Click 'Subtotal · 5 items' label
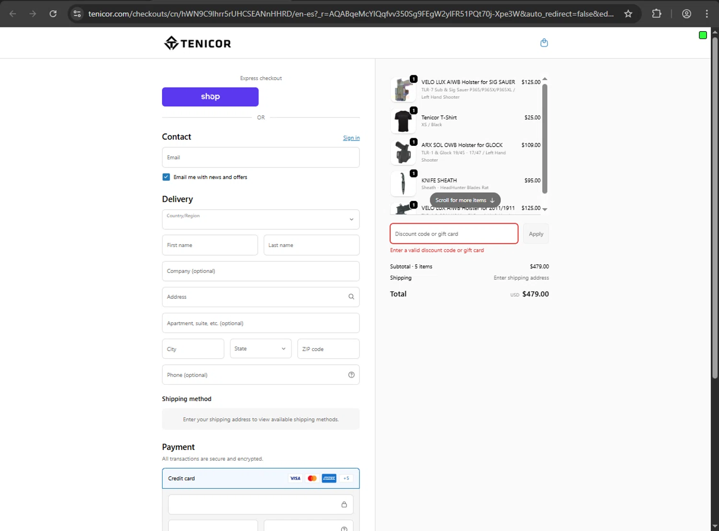The width and height of the screenshot is (719, 531). [411, 266]
